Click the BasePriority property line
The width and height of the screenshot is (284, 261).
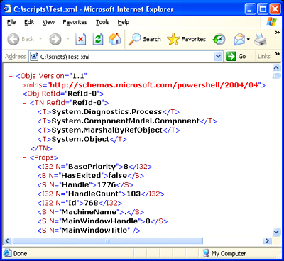[94, 167]
